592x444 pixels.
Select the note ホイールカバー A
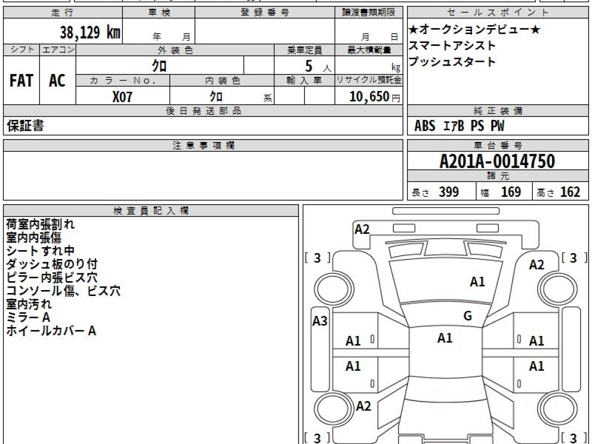point(51,331)
